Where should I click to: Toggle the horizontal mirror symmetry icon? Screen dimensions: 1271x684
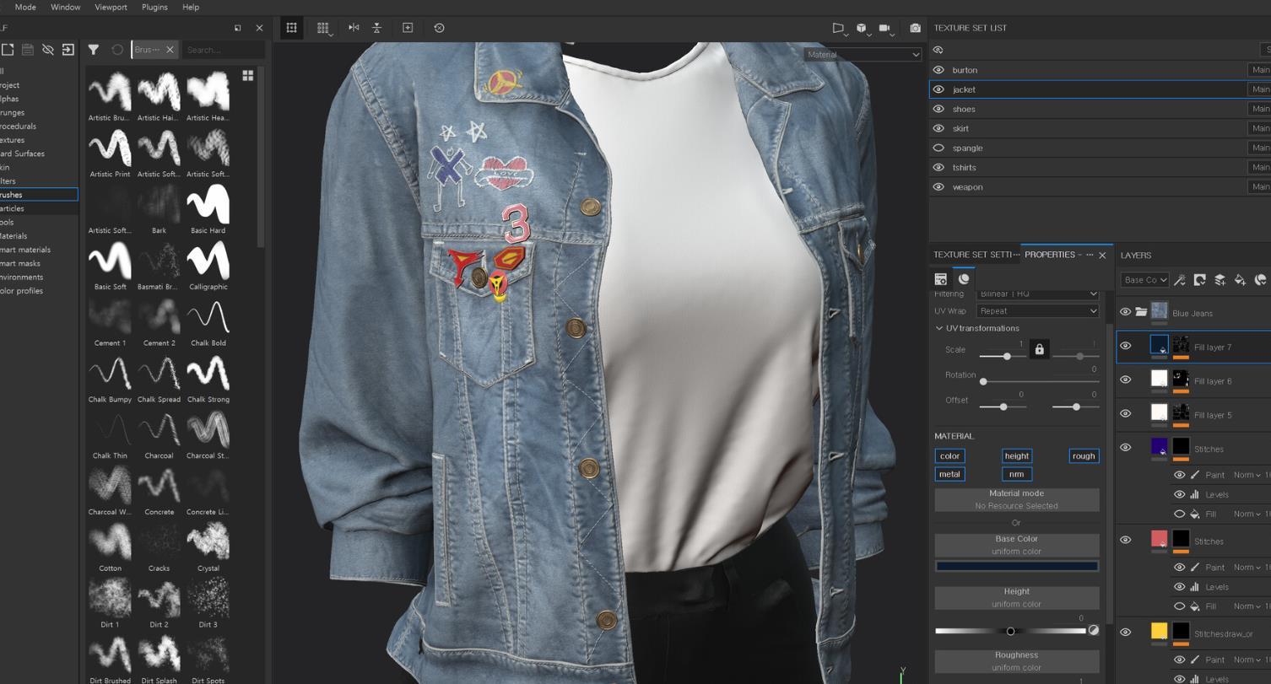354,28
